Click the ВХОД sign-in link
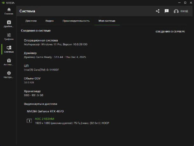194x146 pixels. pos(184,11)
